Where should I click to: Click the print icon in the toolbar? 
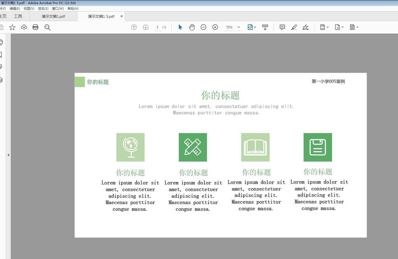[x=35, y=27]
